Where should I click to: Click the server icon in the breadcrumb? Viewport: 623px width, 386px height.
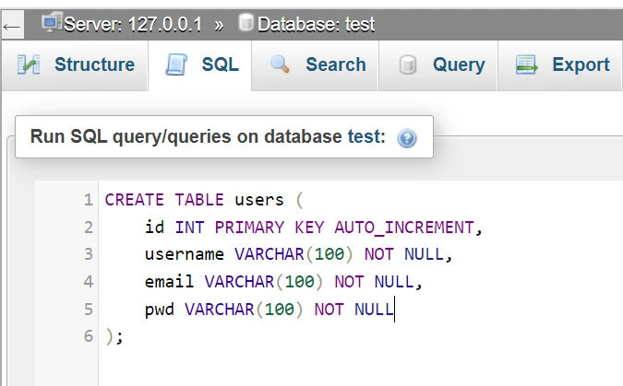coord(51,23)
